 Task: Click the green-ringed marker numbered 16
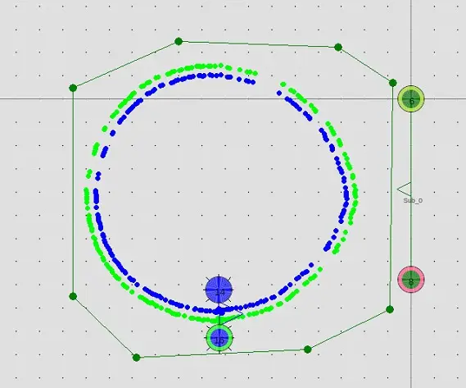click(219, 338)
